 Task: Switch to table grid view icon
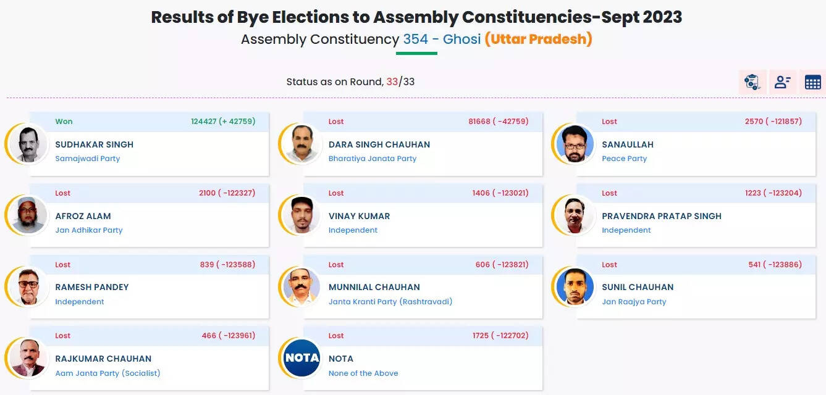coord(812,82)
